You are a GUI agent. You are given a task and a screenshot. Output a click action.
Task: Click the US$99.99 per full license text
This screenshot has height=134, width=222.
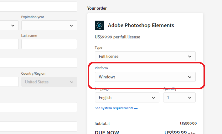[117, 37]
